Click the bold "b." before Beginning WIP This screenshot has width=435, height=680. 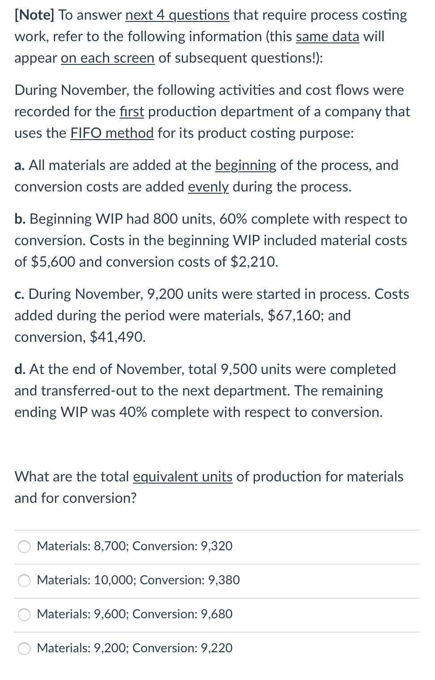pos(20,219)
